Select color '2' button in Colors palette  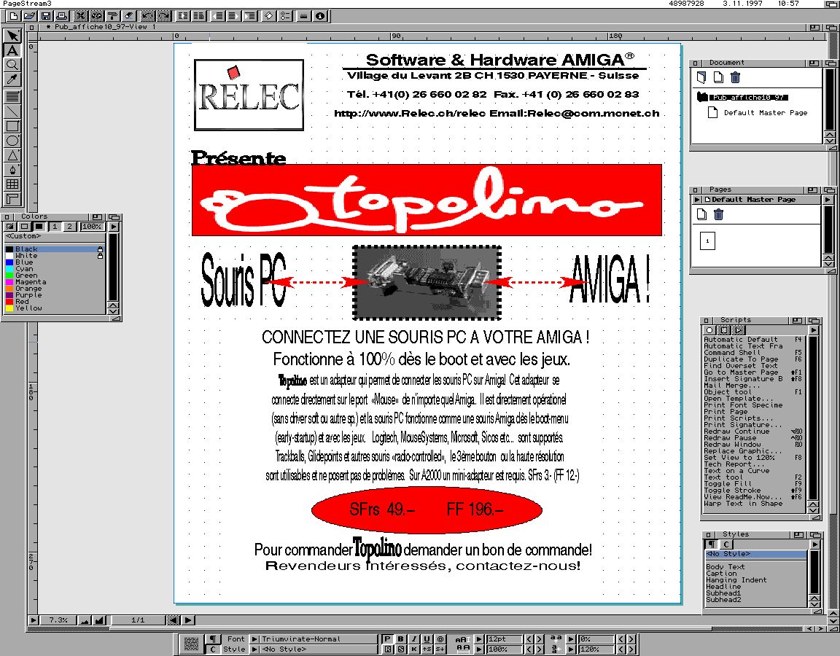tap(69, 227)
